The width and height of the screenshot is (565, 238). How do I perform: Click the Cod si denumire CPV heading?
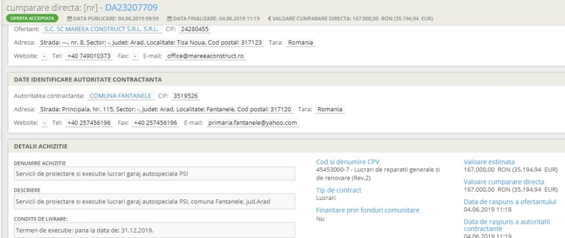pos(347,161)
